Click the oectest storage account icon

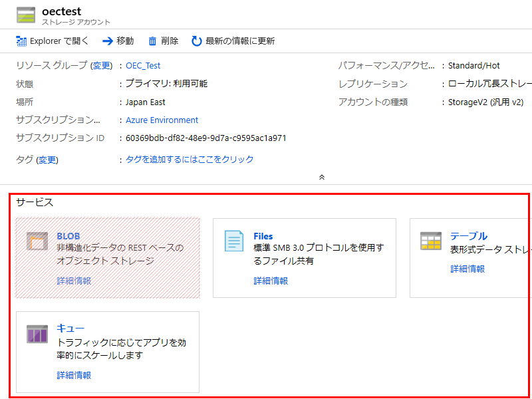click(26, 15)
